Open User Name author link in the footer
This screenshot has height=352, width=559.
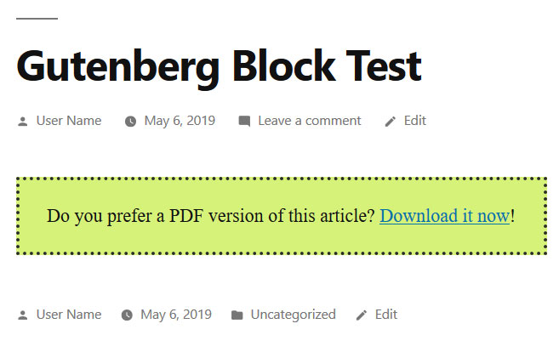[x=68, y=315]
